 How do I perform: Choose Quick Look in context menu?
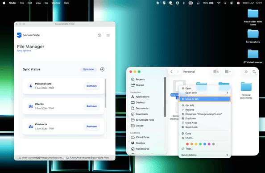coord(205,127)
